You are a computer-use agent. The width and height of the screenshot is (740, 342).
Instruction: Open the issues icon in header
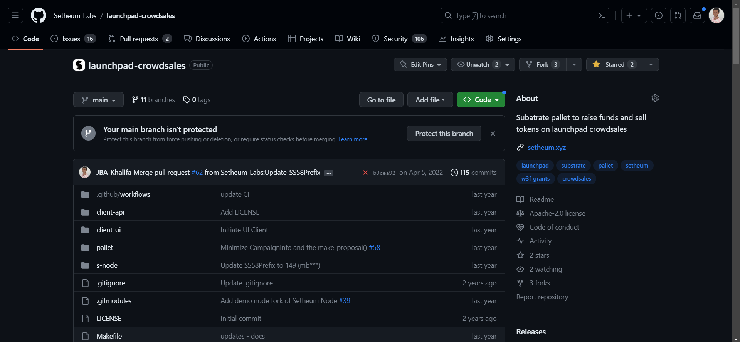point(659,15)
